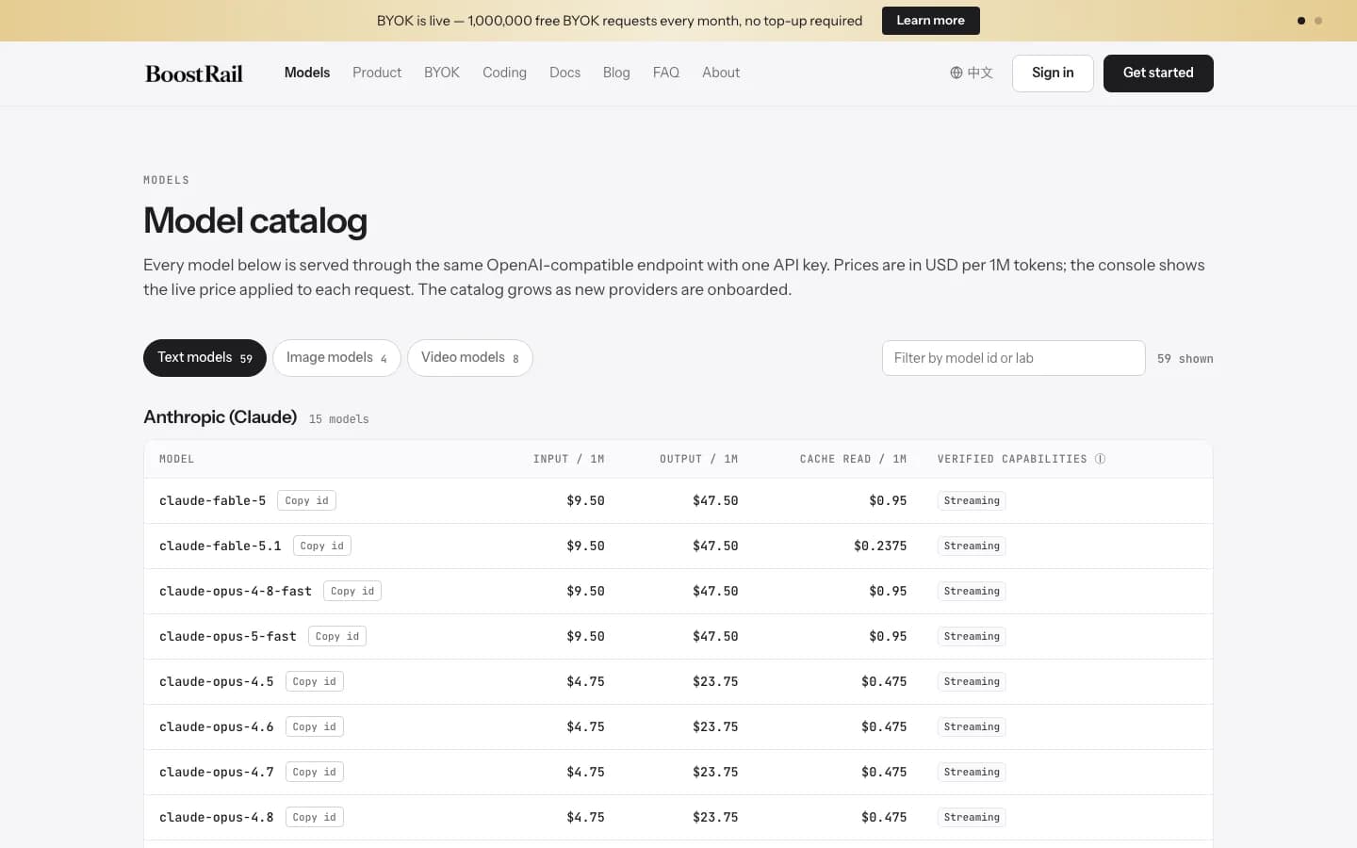
Task: Select the first banner carousel dot
Action: pyautogui.click(x=1301, y=21)
